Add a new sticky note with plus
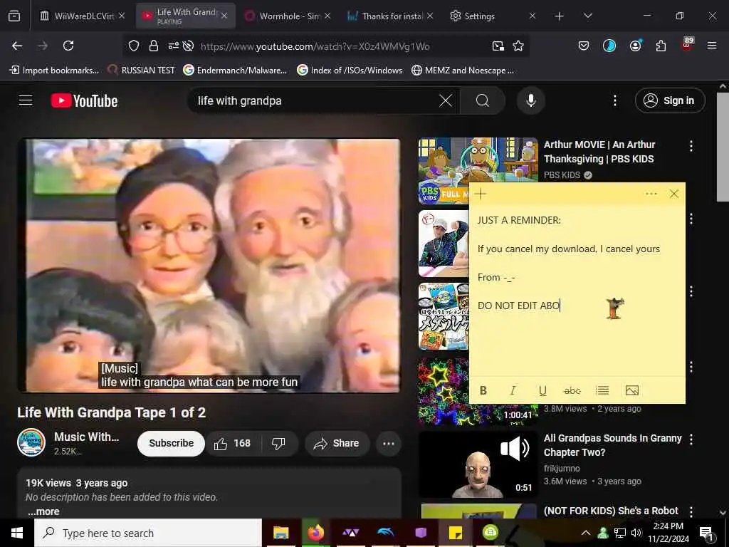This screenshot has width=729, height=547. click(481, 194)
